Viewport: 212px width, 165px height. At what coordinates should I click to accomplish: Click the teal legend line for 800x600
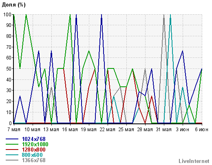(x=12, y=155)
